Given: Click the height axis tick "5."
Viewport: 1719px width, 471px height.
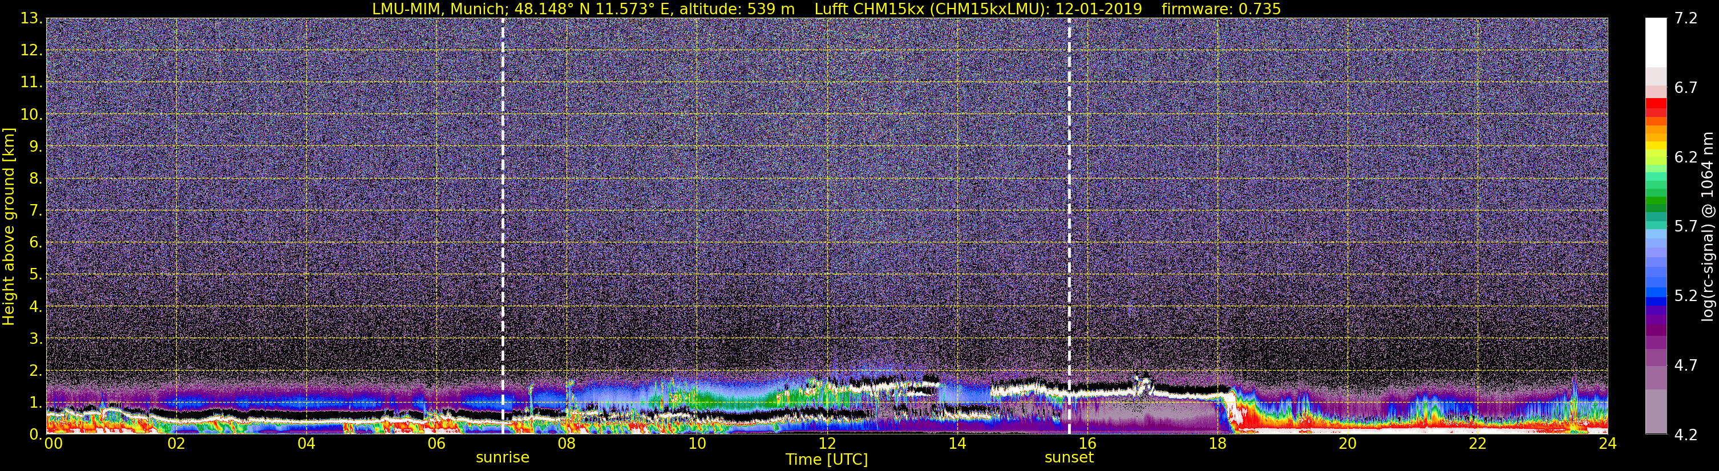Looking at the screenshot, I should coord(35,274).
